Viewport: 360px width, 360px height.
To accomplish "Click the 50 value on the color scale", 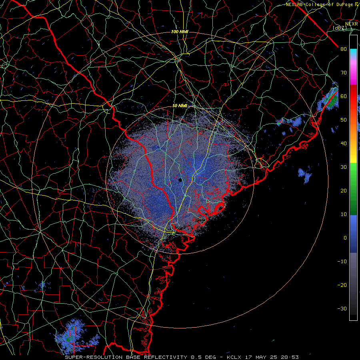I will point(344,120).
